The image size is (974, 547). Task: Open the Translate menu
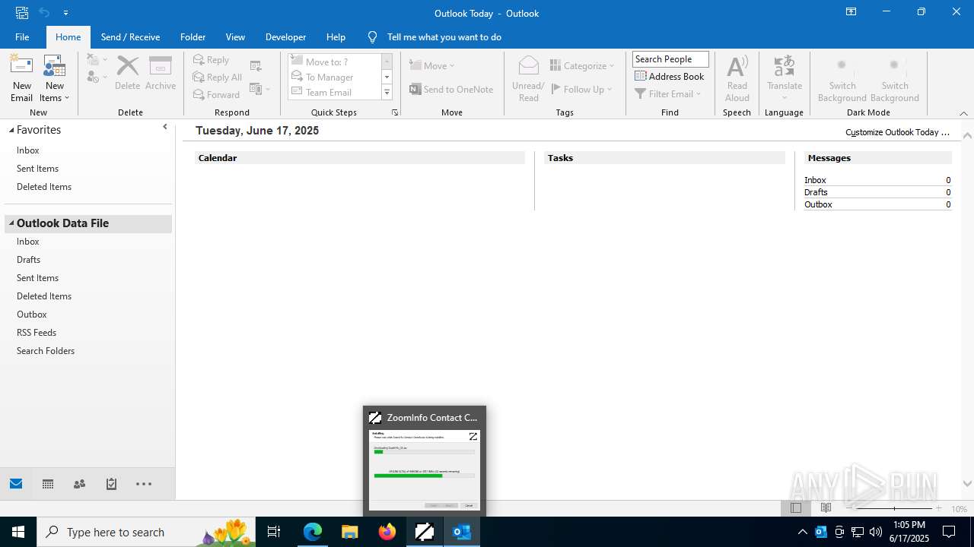click(784, 78)
